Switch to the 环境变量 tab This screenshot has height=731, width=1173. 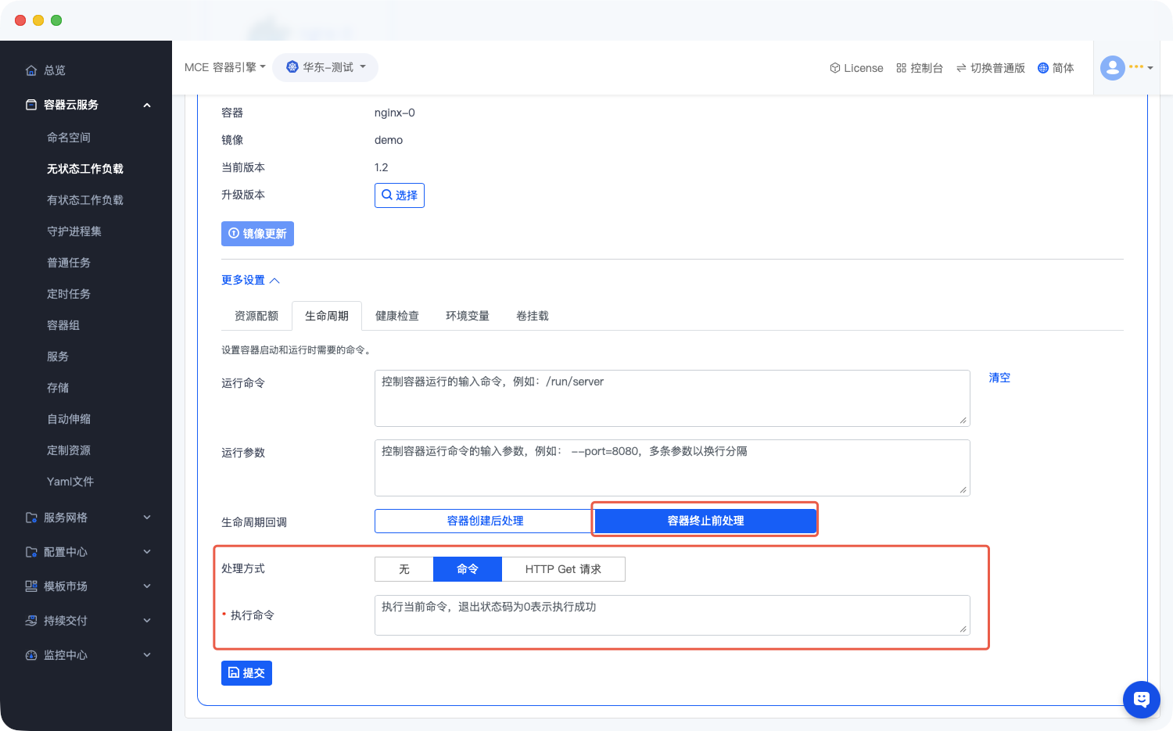pos(468,316)
